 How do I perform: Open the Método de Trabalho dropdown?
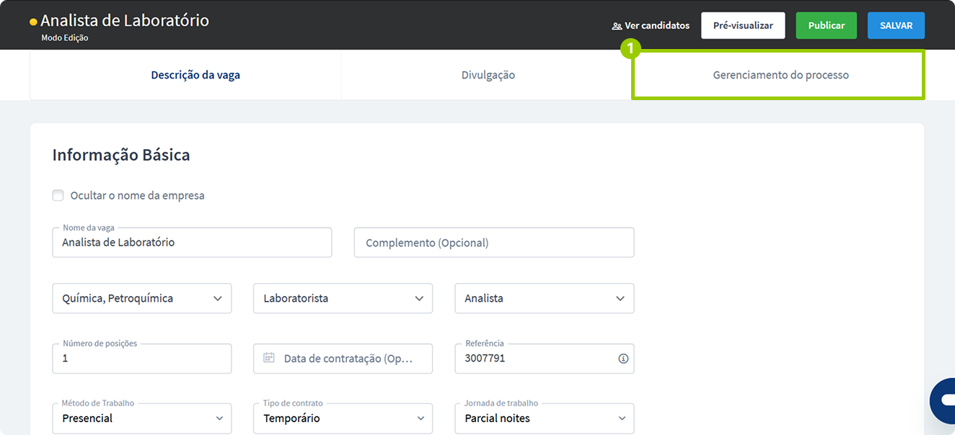pyautogui.click(x=142, y=418)
